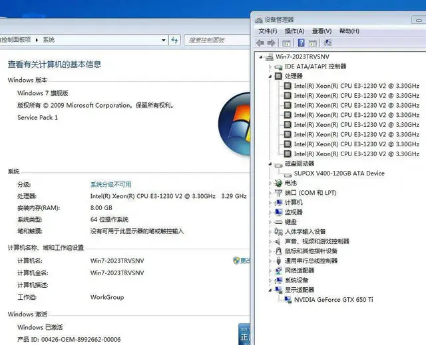Open the 帮助(H) menu
426x345 pixels.
(349, 31)
